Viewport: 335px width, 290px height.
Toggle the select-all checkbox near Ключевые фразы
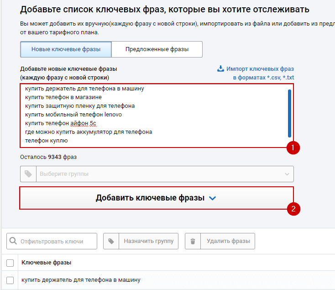tap(10, 263)
